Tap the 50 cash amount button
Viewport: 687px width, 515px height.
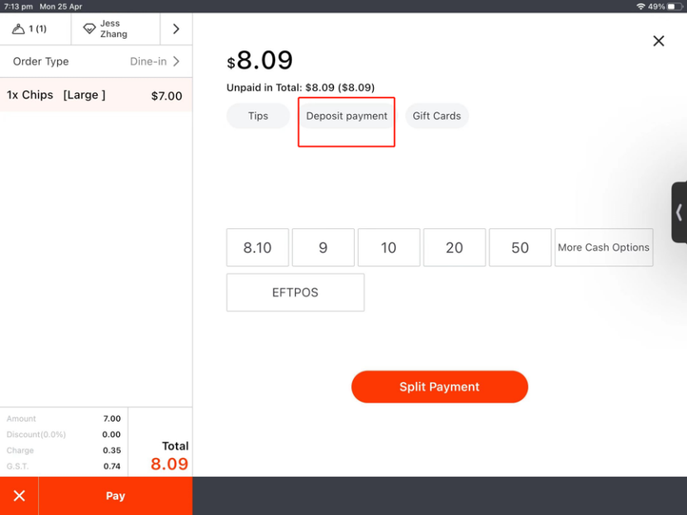[x=520, y=248]
